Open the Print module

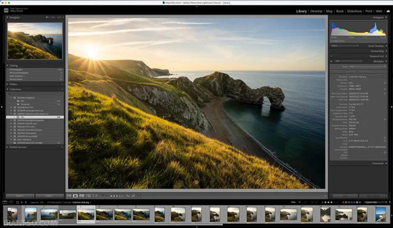368,11
